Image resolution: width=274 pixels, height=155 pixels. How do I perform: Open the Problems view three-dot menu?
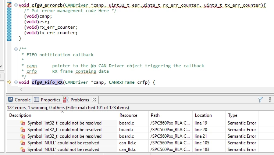click(x=270, y=100)
